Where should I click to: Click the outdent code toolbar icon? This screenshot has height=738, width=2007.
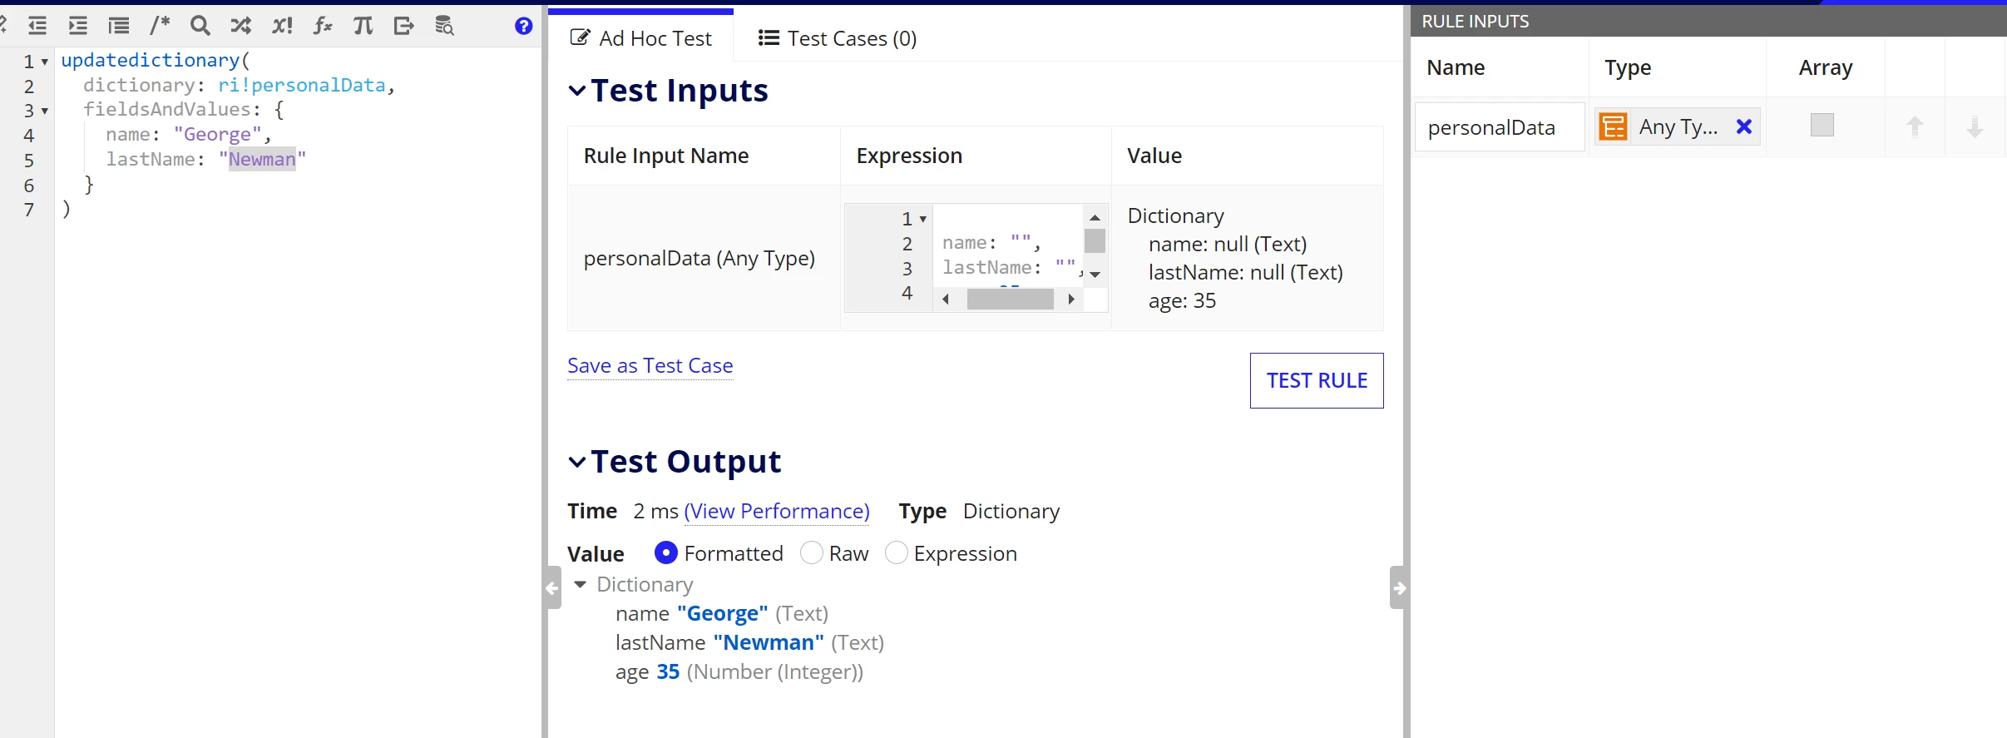point(37,26)
